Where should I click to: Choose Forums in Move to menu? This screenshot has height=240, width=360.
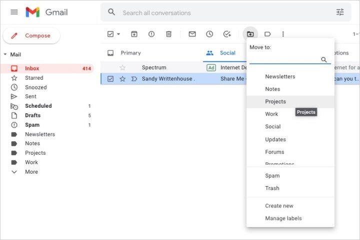(290, 152)
